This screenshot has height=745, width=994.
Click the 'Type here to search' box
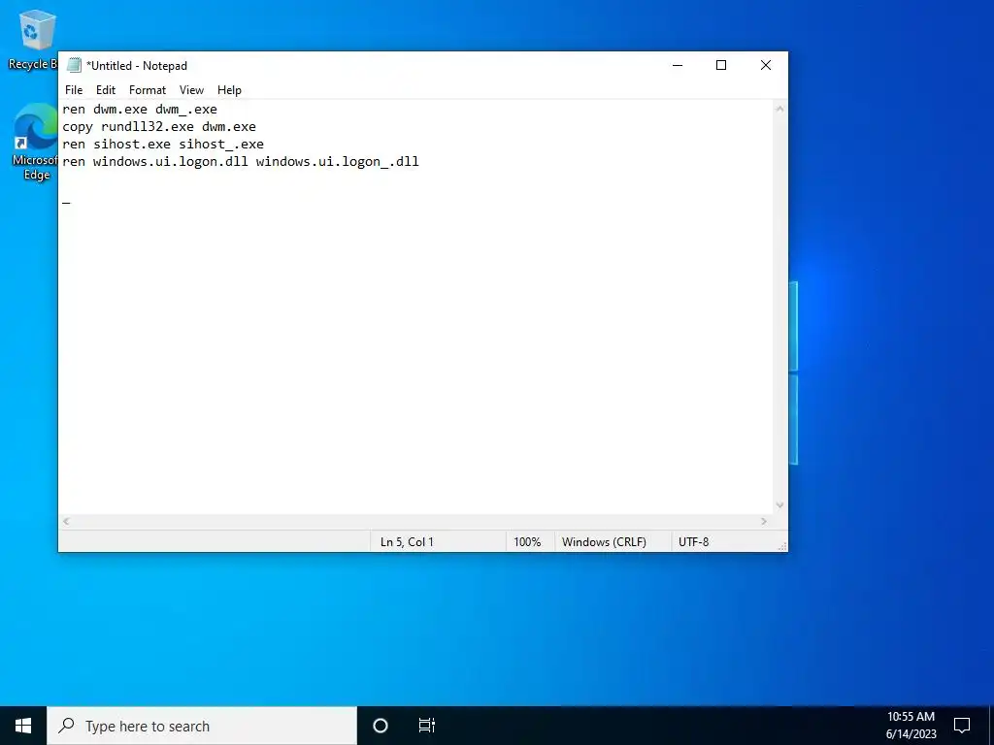click(202, 726)
